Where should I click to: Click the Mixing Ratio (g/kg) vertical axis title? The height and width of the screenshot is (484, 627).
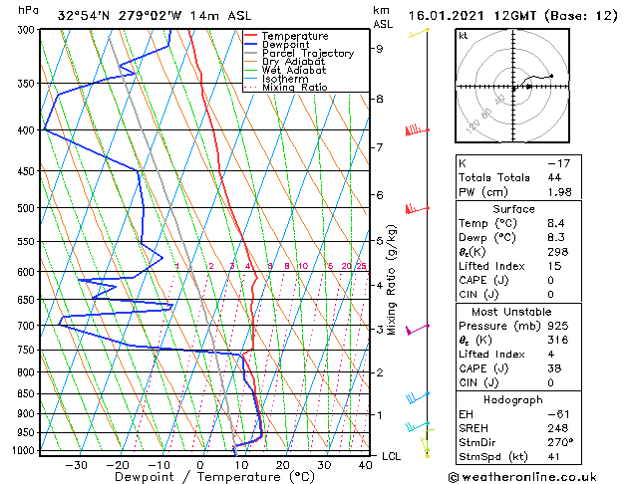pyautogui.click(x=392, y=280)
